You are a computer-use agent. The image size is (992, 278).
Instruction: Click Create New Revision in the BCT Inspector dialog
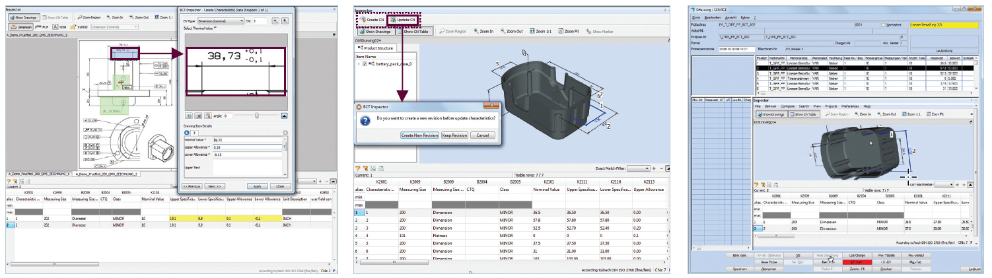click(x=419, y=135)
